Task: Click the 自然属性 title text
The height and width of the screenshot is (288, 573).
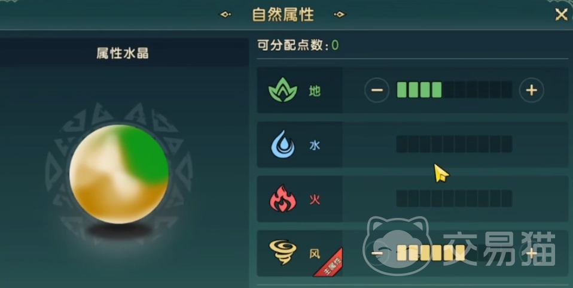Action: coord(283,15)
